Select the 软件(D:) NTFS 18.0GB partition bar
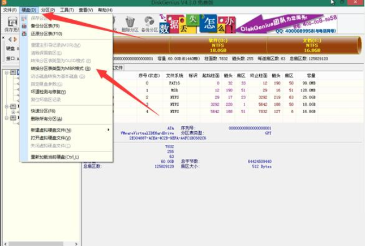Image resolution: width=365 pixels, height=246 pixels. 218,45
